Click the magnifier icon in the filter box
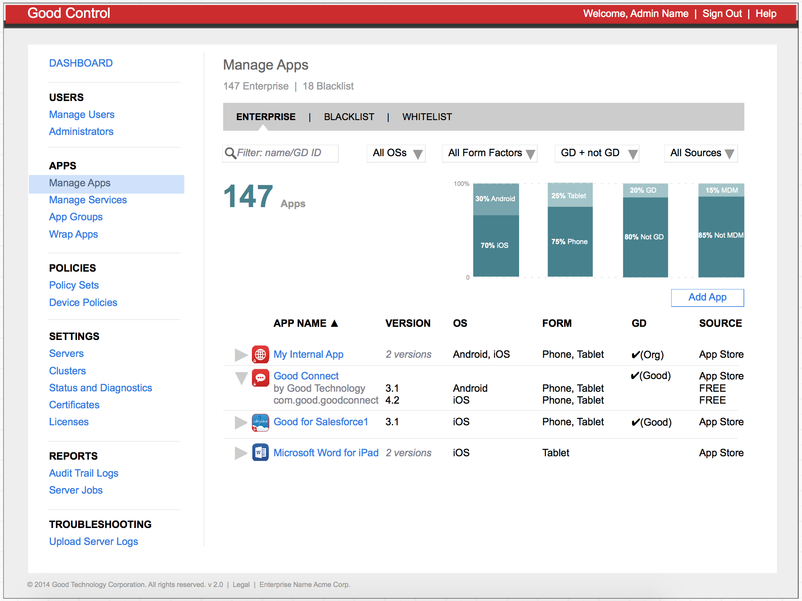802x601 pixels. click(230, 153)
